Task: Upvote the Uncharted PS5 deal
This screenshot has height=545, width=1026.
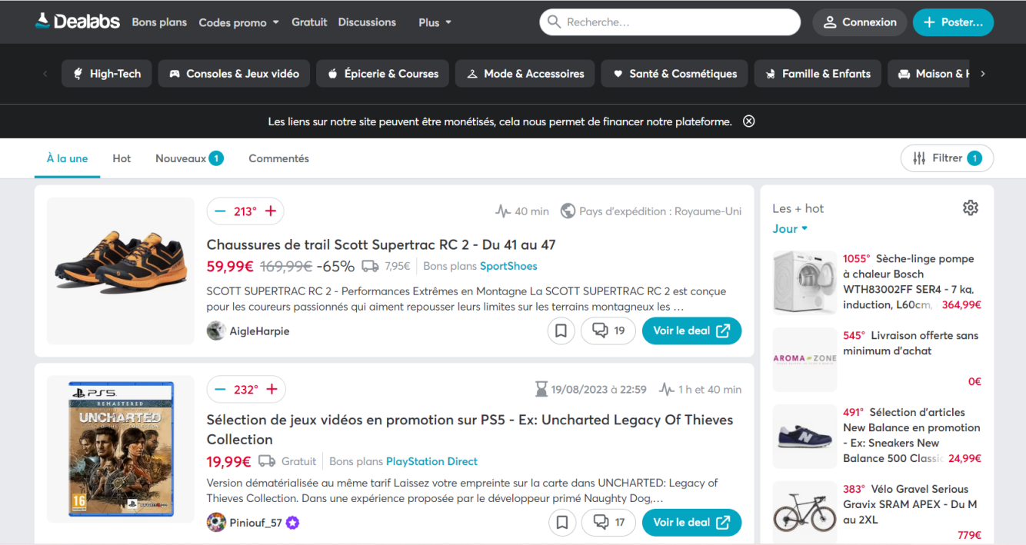Action: click(x=271, y=390)
